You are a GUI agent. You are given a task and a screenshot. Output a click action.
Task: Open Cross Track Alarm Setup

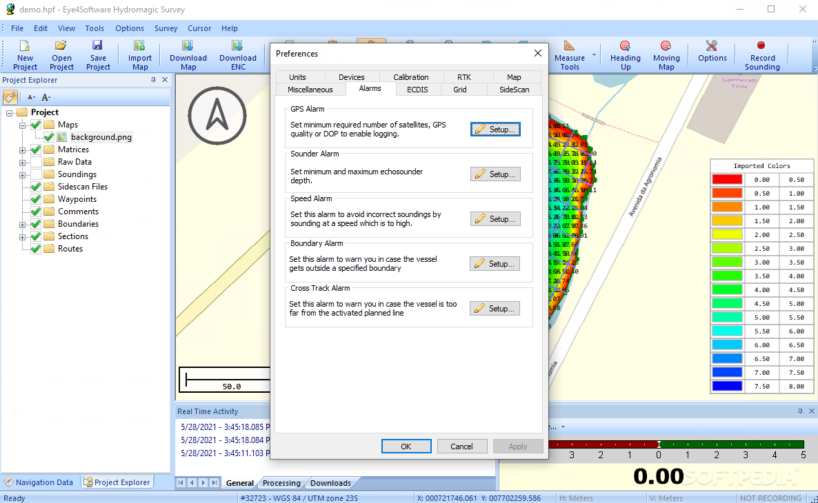coord(495,309)
